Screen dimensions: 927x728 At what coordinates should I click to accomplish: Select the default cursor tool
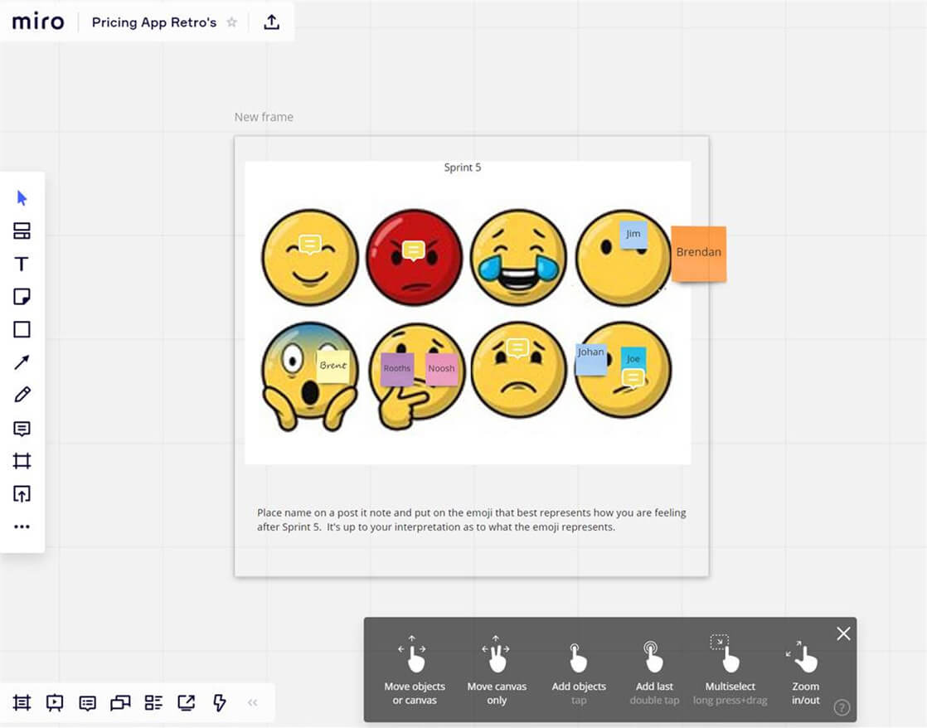(22, 197)
